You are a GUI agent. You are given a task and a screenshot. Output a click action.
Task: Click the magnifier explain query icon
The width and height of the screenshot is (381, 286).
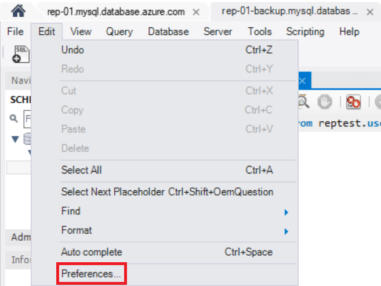coord(303,102)
